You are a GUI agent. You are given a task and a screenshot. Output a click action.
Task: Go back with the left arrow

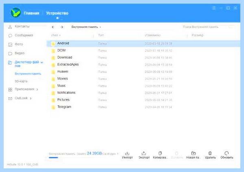pos(53,27)
